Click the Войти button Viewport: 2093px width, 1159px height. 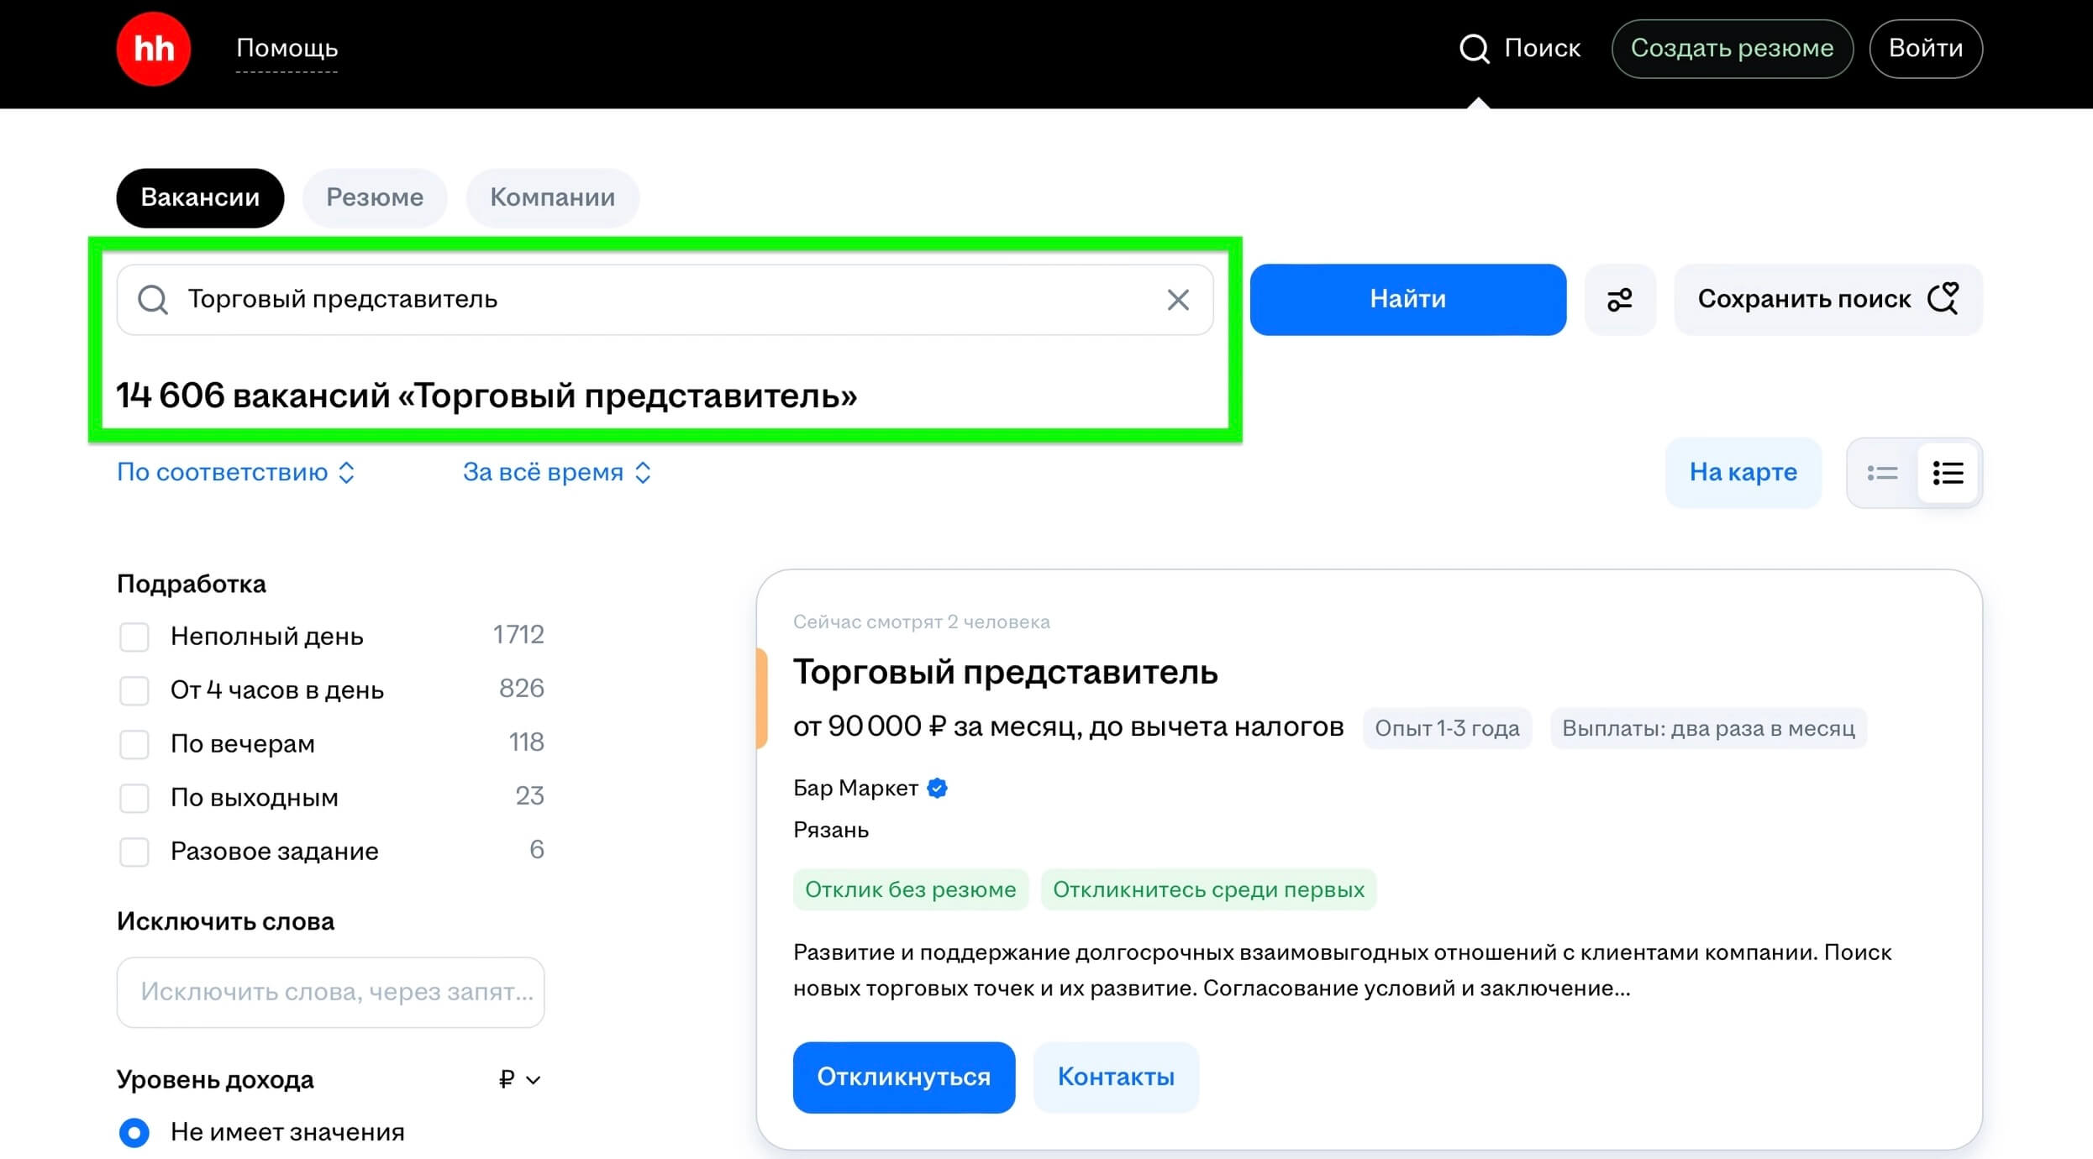[x=1926, y=49]
